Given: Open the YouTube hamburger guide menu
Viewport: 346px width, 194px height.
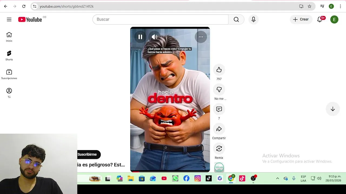Looking at the screenshot, I should (x=9, y=19).
